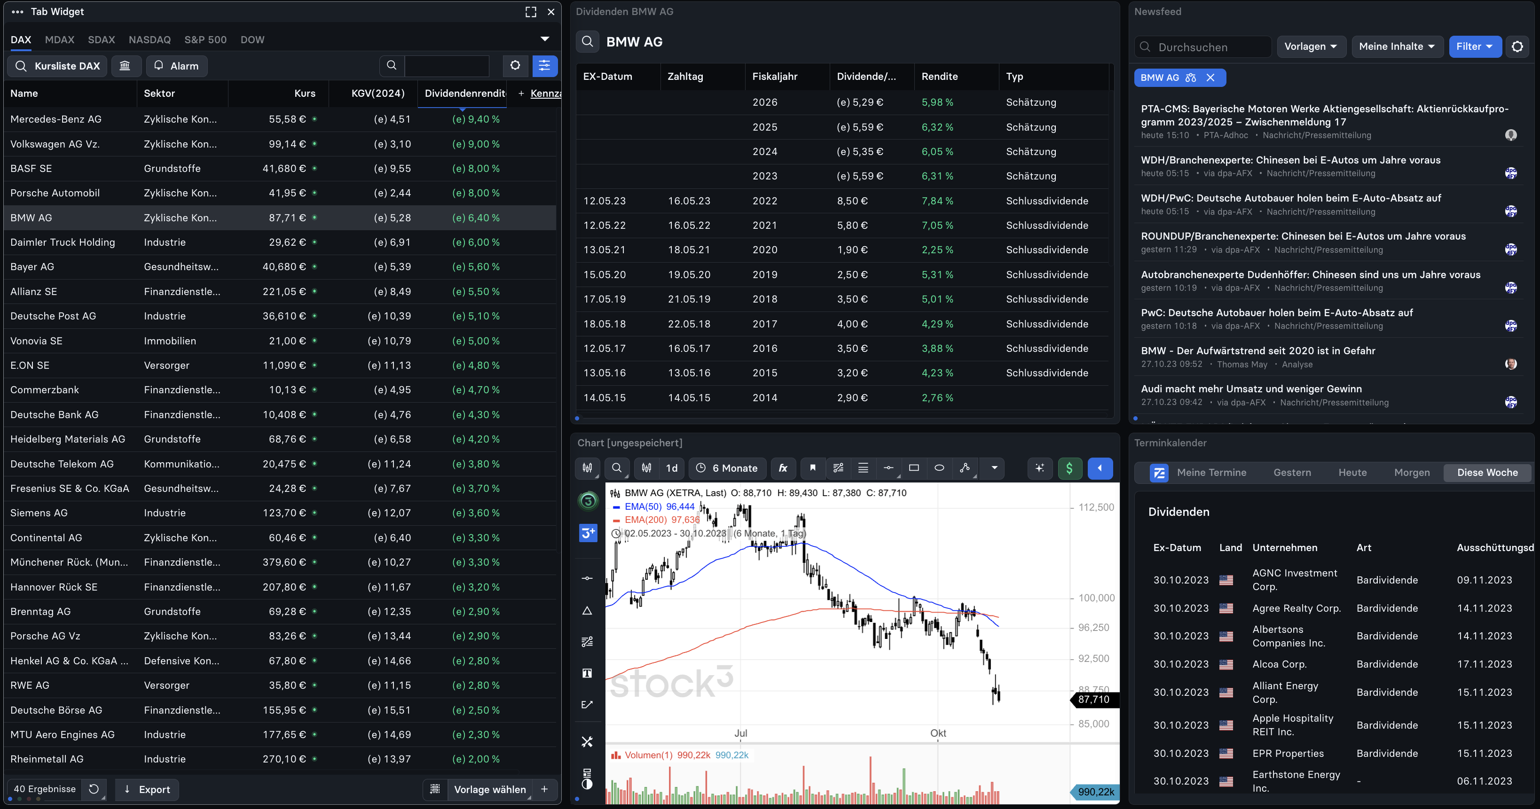Open the Meine Inhalte dropdown
The height and width of the screenshot is (809, 1540).
1397,47
